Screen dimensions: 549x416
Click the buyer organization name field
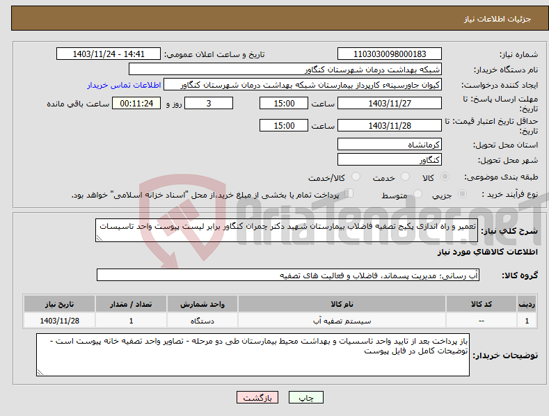click(285, 70)
